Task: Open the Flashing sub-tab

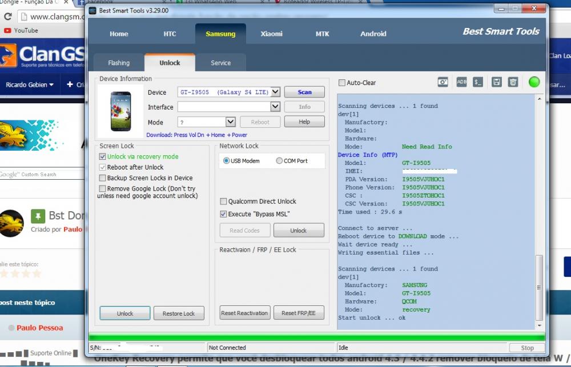Action: point(119,63)
